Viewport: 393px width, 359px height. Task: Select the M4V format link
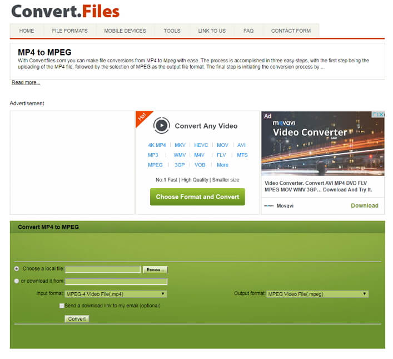199,155
